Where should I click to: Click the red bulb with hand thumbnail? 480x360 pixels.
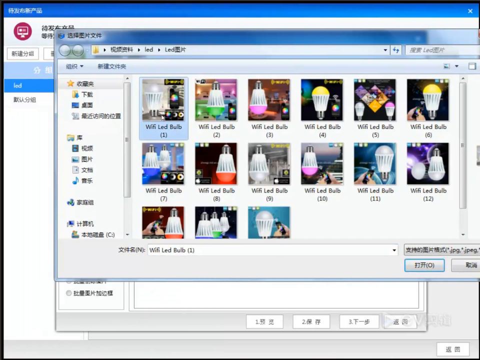coord(163,222)
